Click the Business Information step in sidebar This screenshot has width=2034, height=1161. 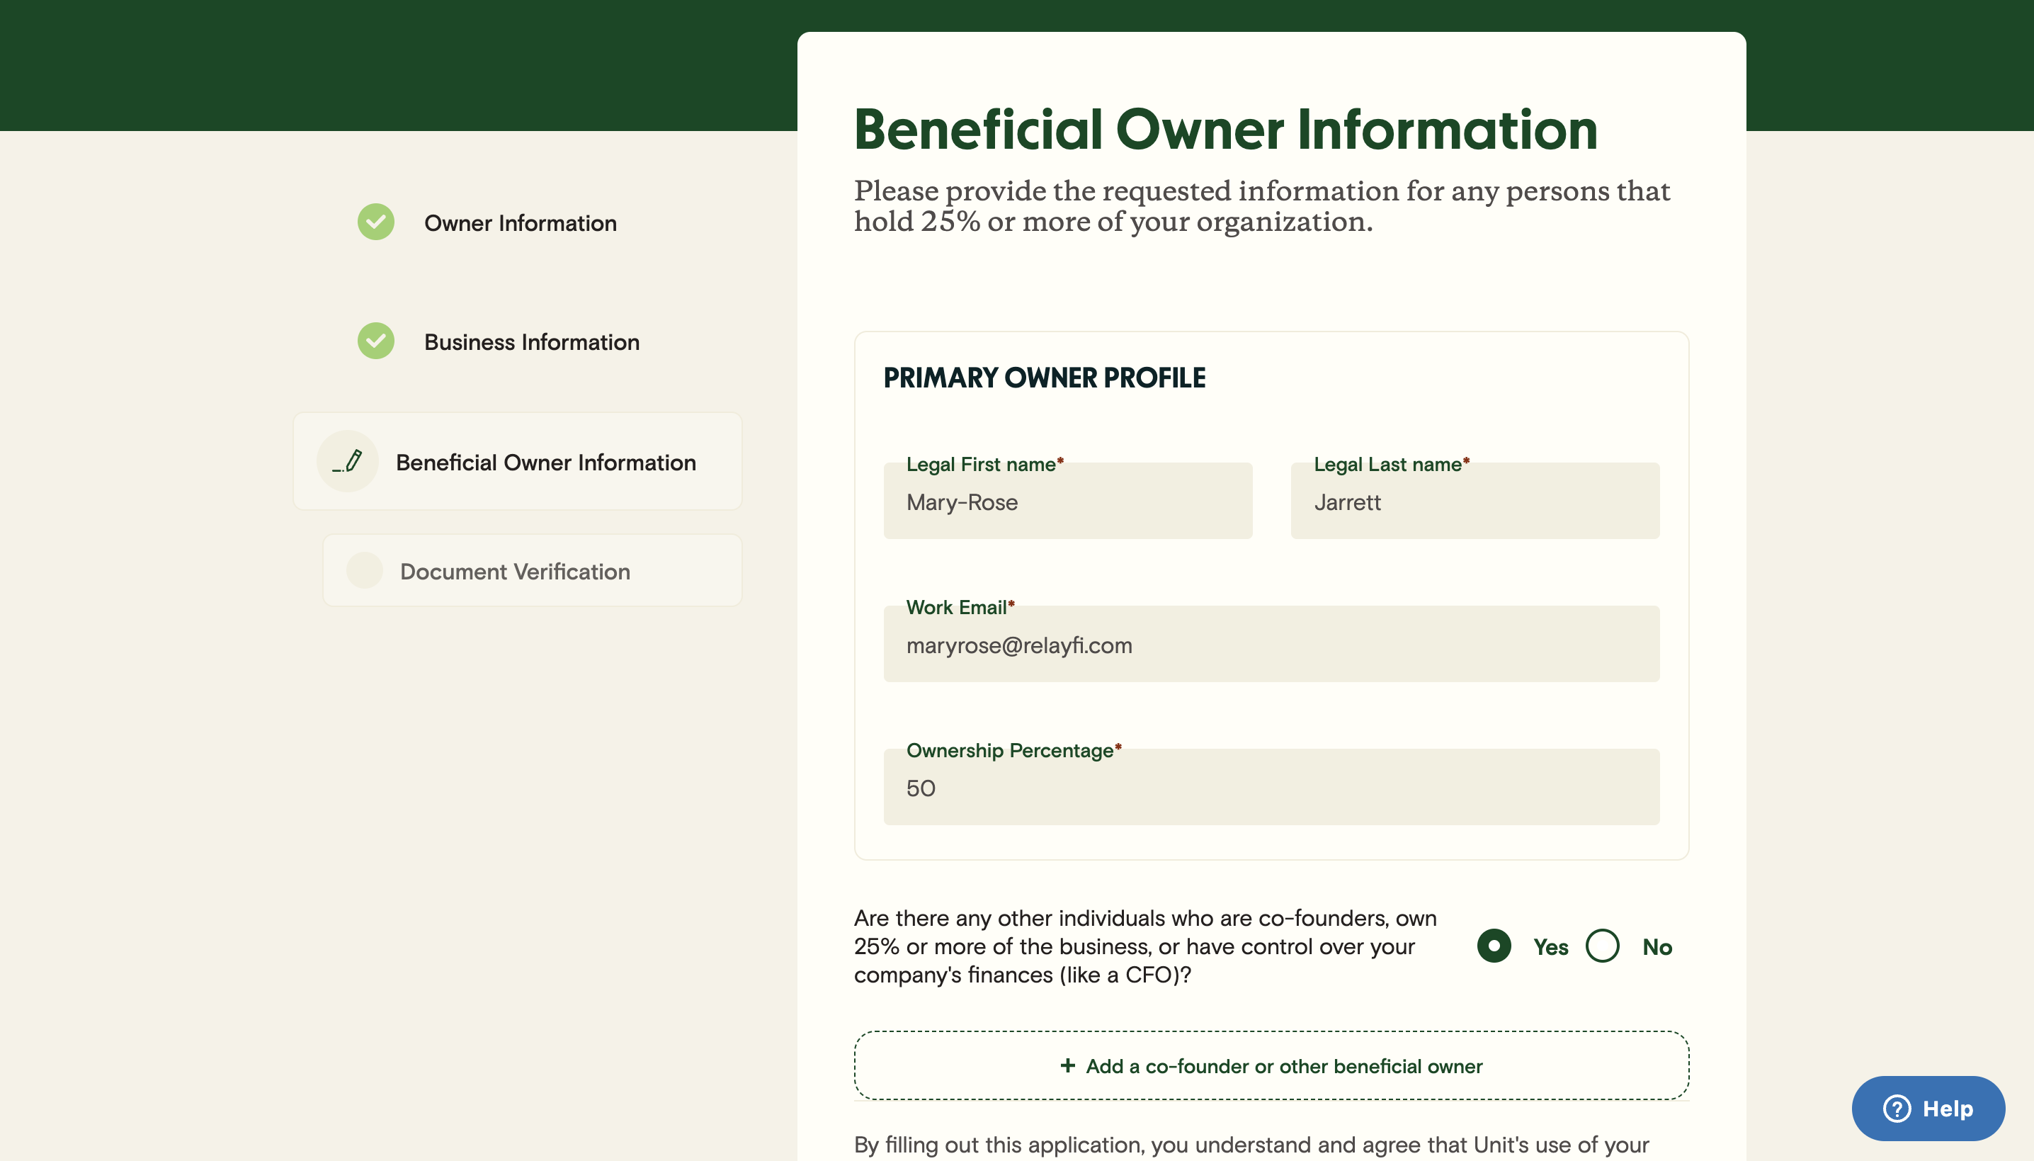[x=533, y=341]
